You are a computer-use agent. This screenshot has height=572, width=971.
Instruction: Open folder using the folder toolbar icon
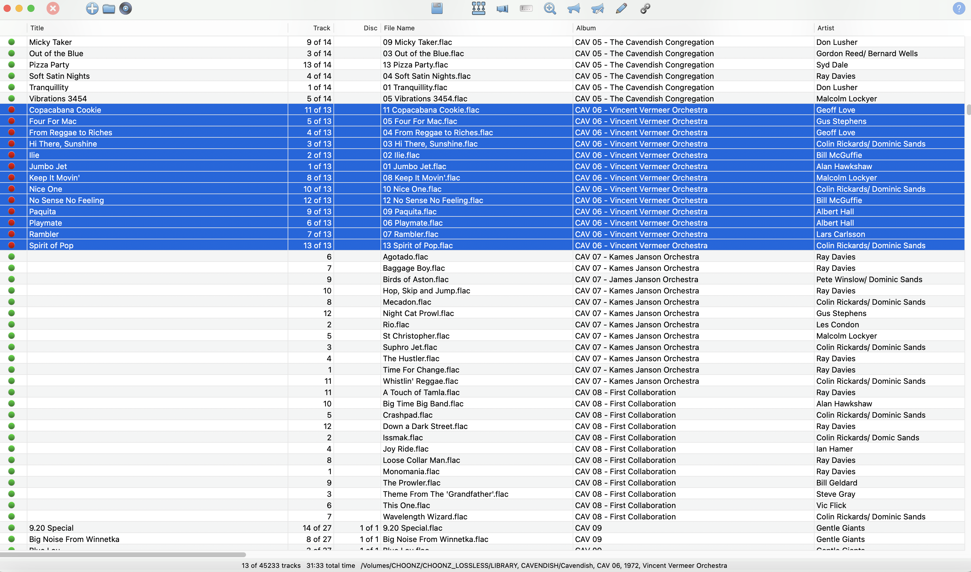click(x=109, y=9)
